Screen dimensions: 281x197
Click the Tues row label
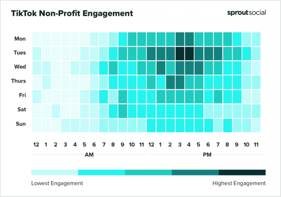click(20, 52)
